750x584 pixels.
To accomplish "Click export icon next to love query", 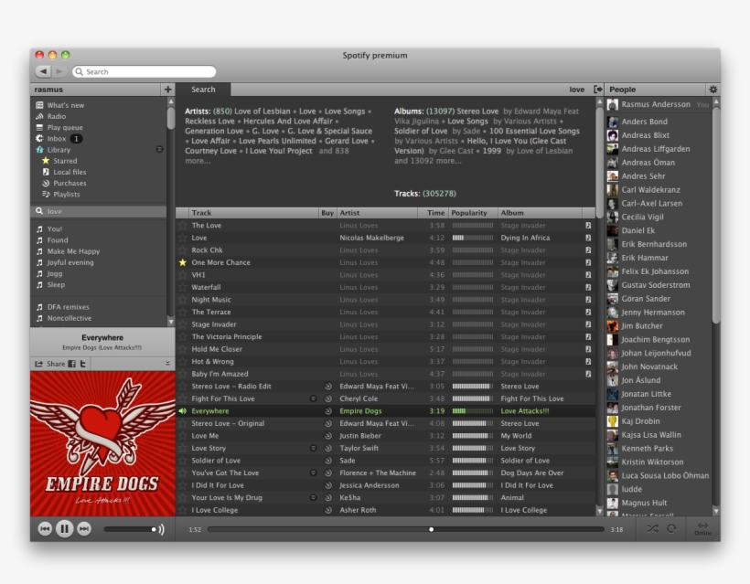I will (597, 90).
